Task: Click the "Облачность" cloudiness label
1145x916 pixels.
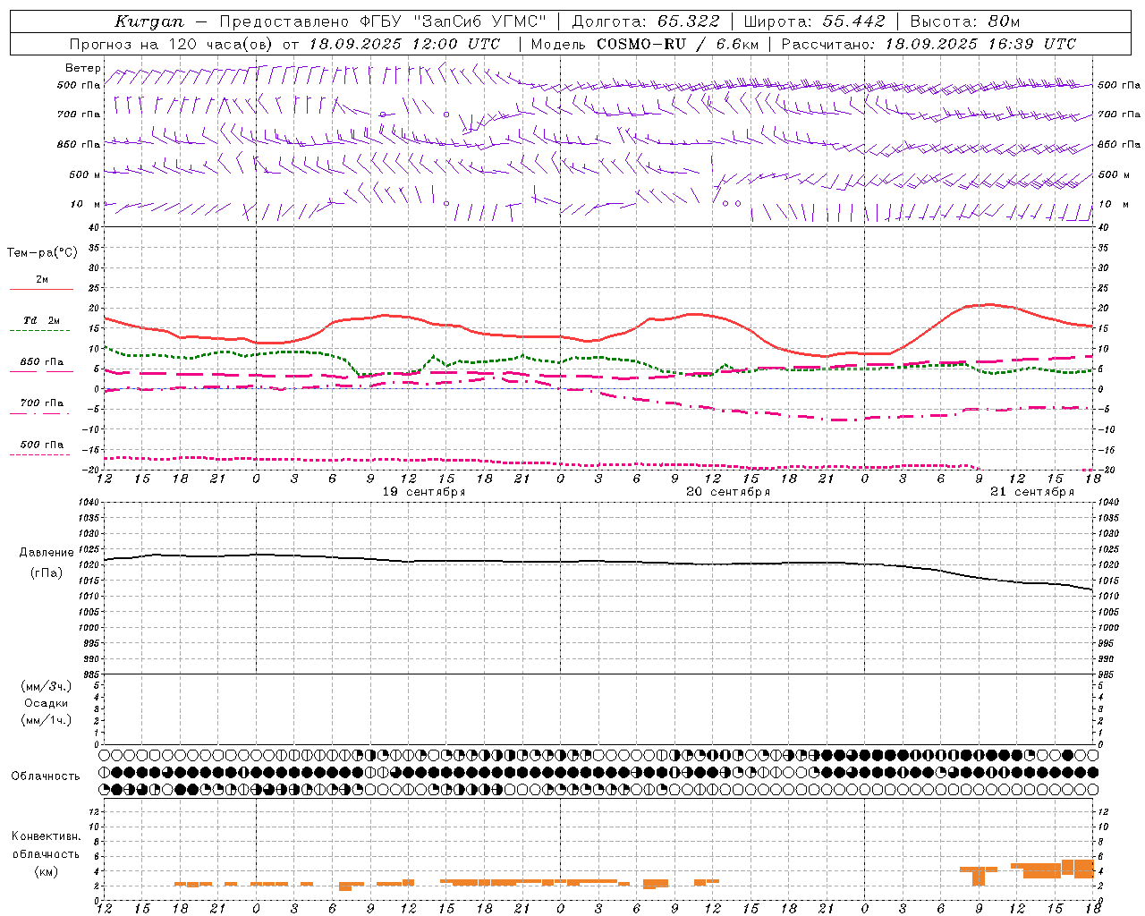Action: (46, 776)
